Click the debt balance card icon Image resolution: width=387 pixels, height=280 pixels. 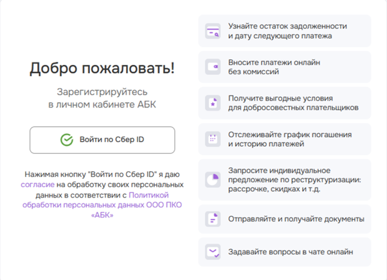[x=213, y=31]
